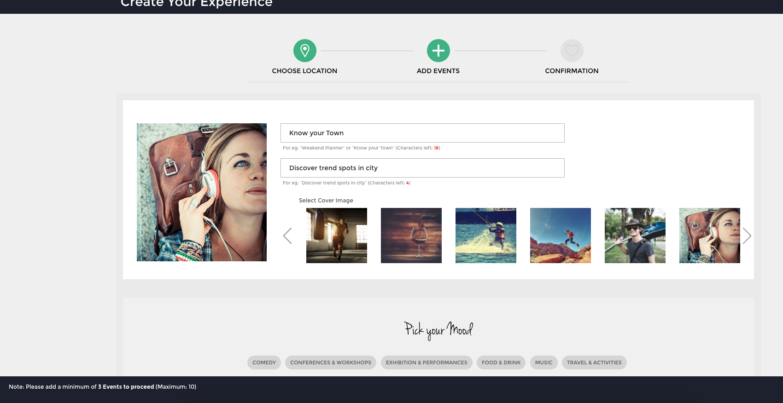
Task: Click the Add Events plus icon
Action: coord(438,51)
